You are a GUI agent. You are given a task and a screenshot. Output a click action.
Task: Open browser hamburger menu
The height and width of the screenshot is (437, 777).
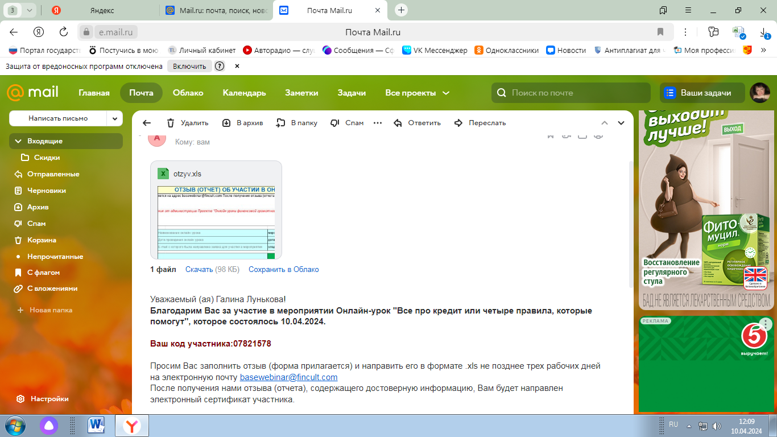point(688,10)
